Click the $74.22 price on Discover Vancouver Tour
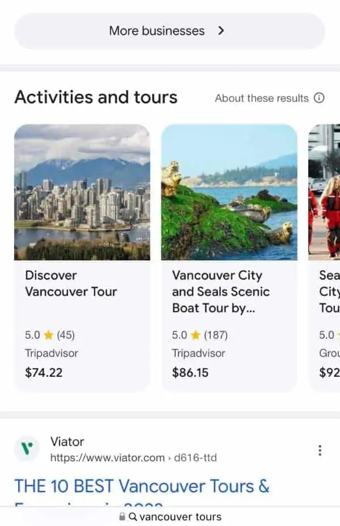 pyautogui.click(x=44, y=373)
